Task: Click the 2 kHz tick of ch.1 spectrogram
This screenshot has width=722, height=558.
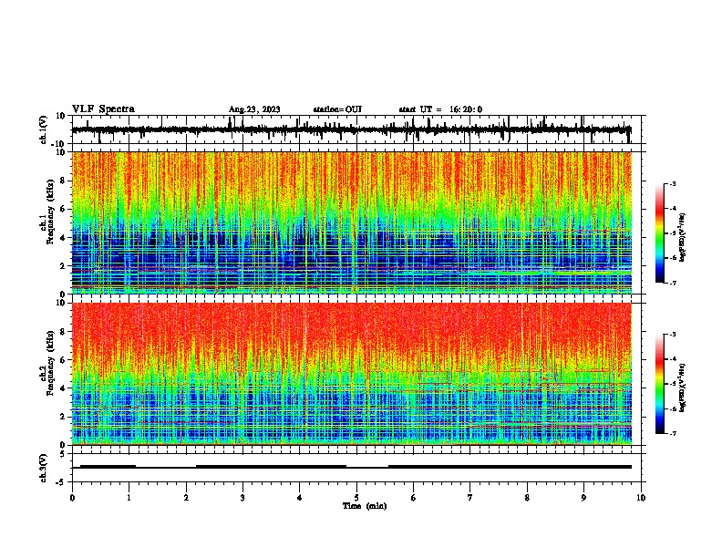Action: (x=63, y=266)
